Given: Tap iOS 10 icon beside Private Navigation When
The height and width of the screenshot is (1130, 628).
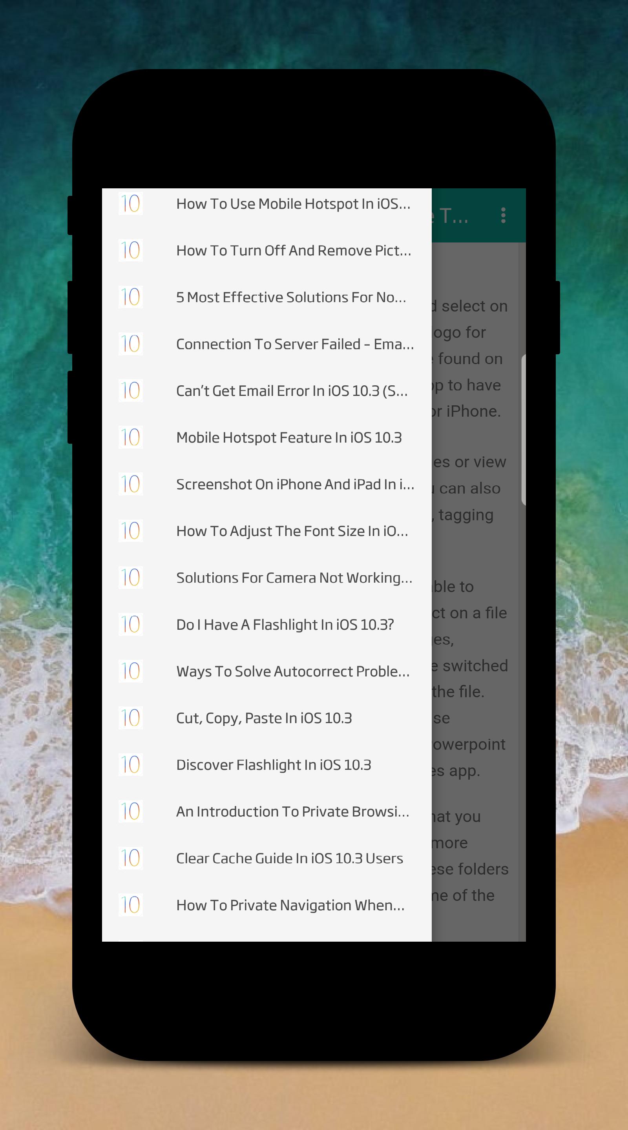Looking at the screenshot, I should (x=131, y=905).
